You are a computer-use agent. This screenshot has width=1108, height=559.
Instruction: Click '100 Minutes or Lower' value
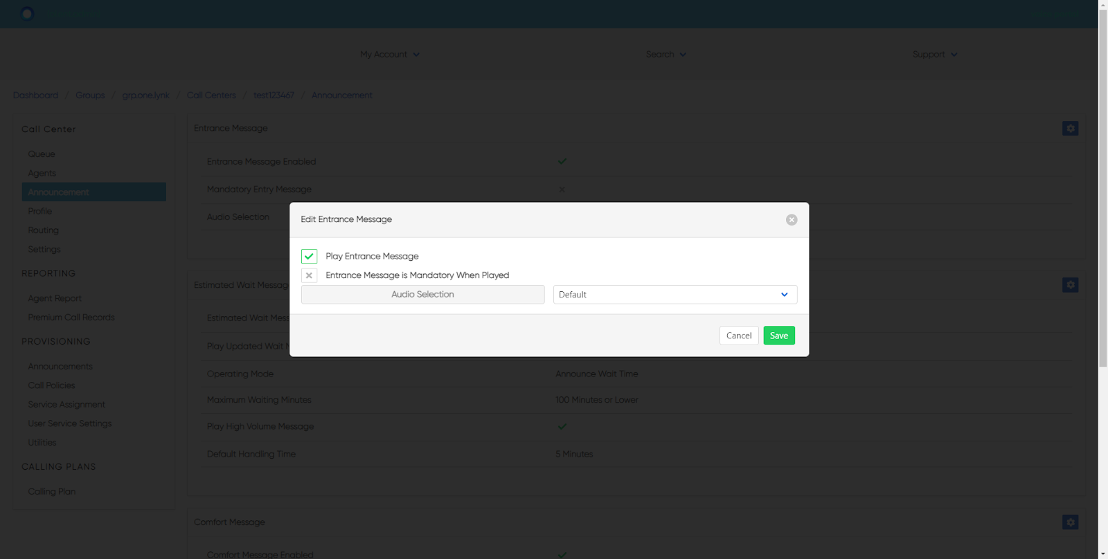(x=597, y=400)
